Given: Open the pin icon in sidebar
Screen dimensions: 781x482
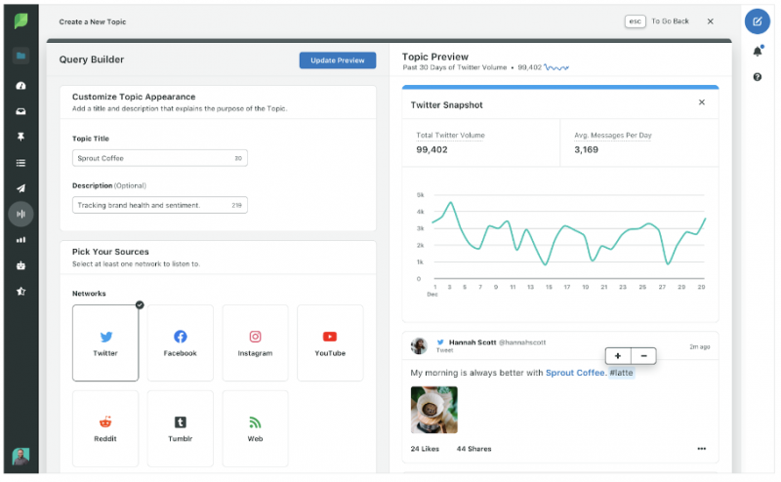Looking at the screenshot, I should pyautogui.click(x=21, y=137).
